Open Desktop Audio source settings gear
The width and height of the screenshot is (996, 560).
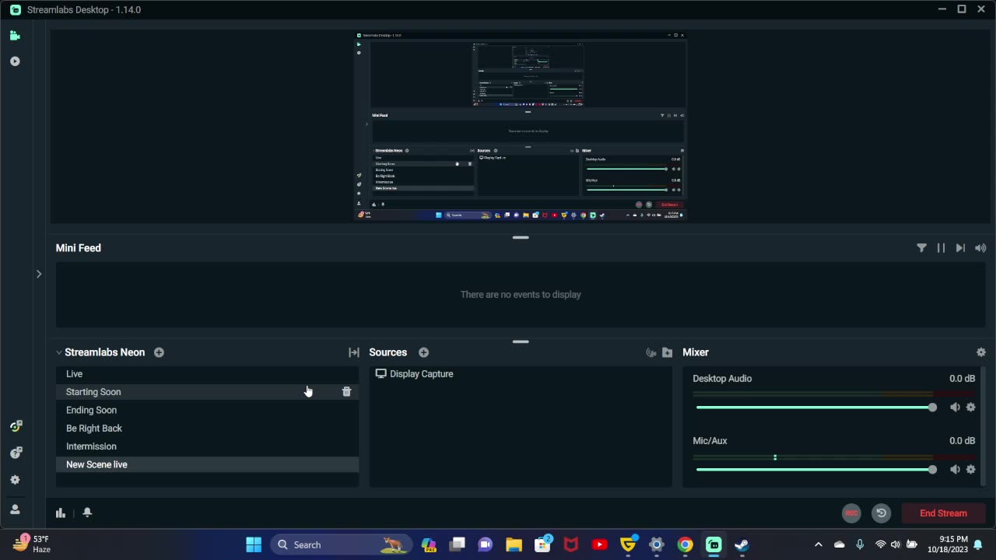(x=970, y=408)
